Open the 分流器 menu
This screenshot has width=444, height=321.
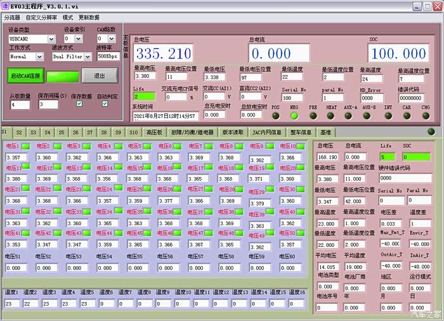click(x=13, y=18)
